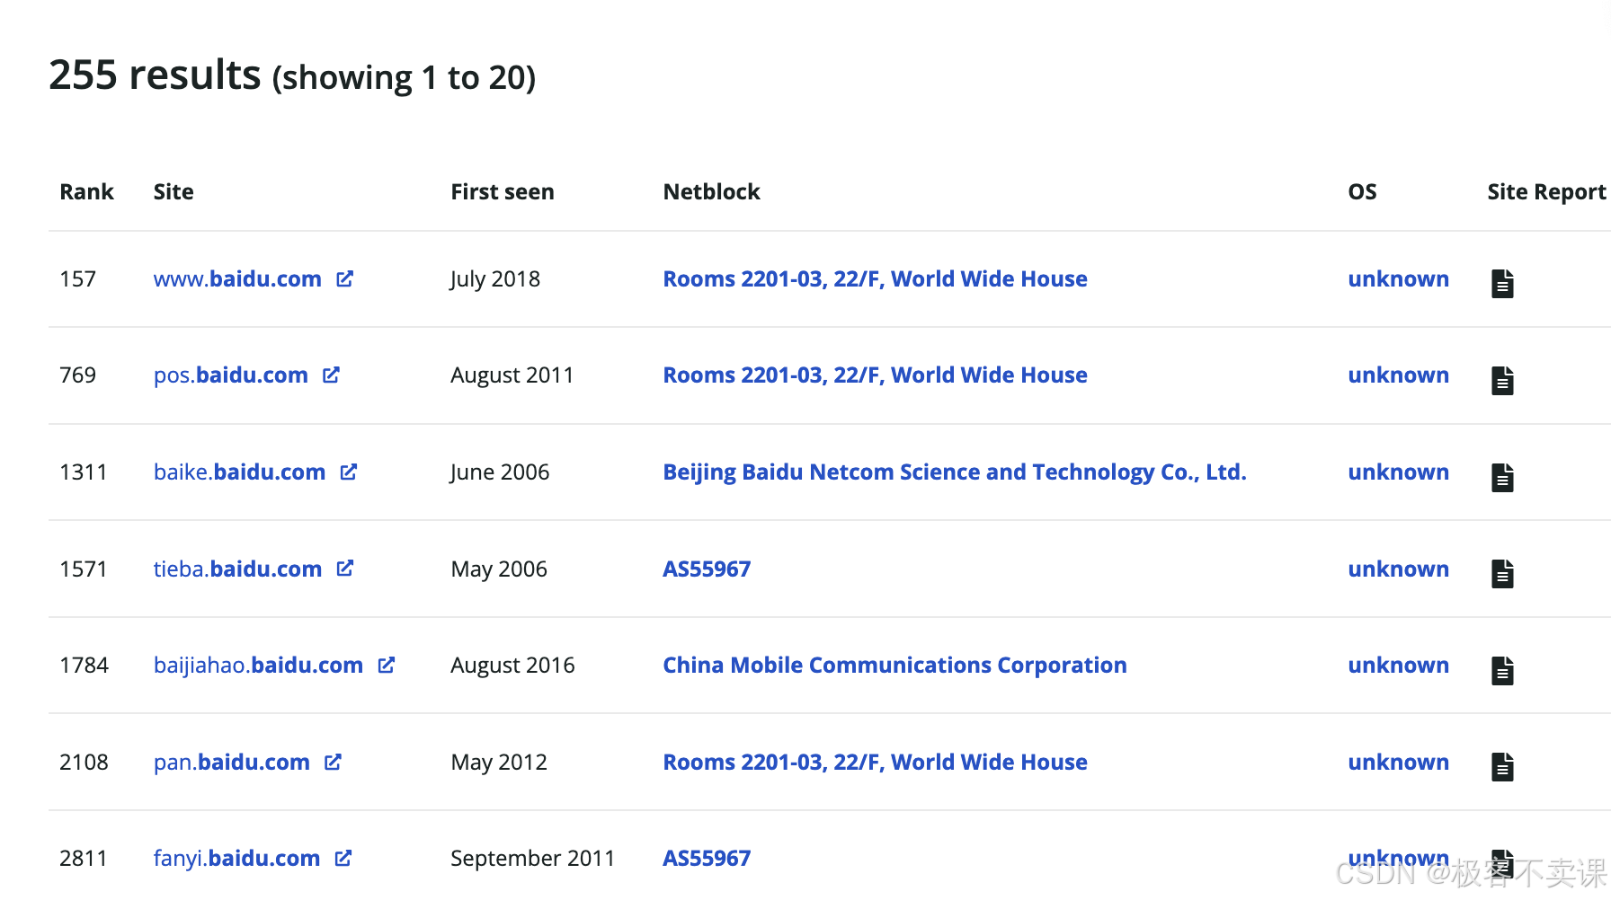This screenshot has height=900, width=1611.
Task: Select the July 2018 first seen date
Action: tap(495, 279)
